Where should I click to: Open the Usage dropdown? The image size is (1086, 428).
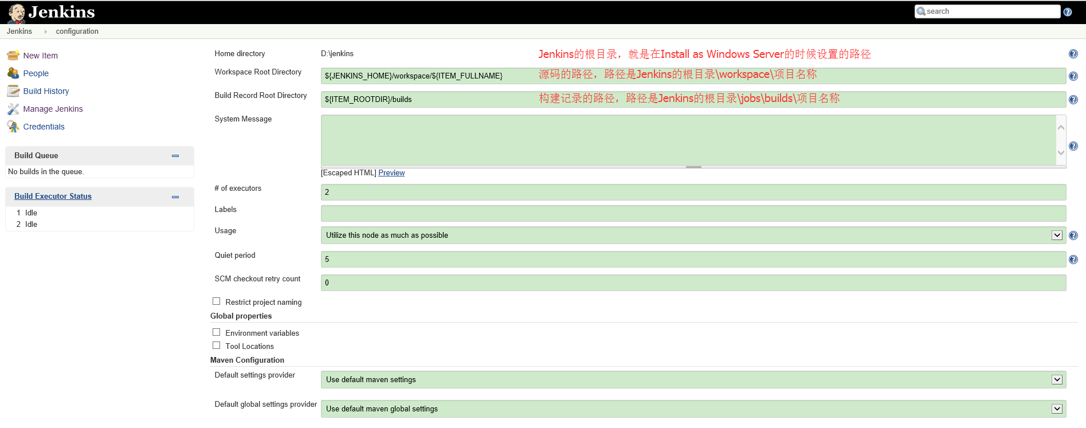click(693, 235)
